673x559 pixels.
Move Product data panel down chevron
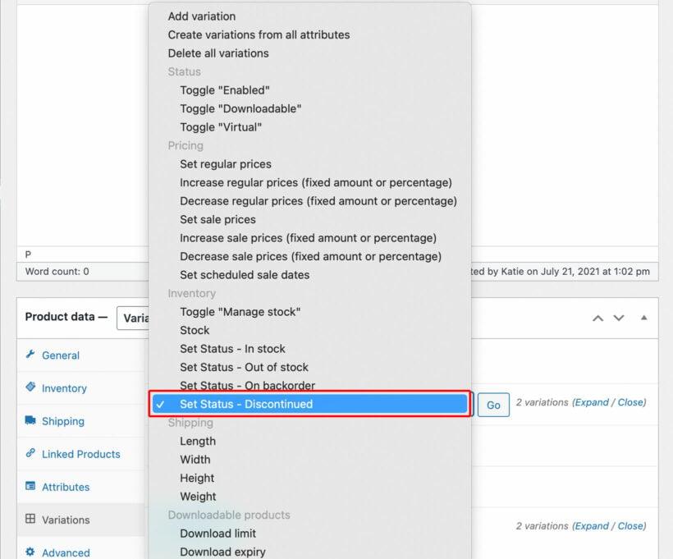point(619,318)
